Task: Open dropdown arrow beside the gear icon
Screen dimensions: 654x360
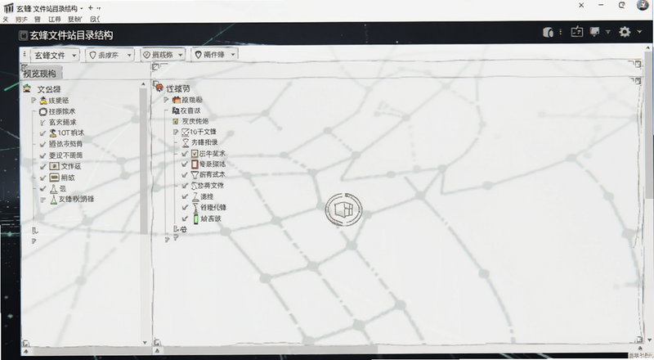Action: (x=639, y=32)
